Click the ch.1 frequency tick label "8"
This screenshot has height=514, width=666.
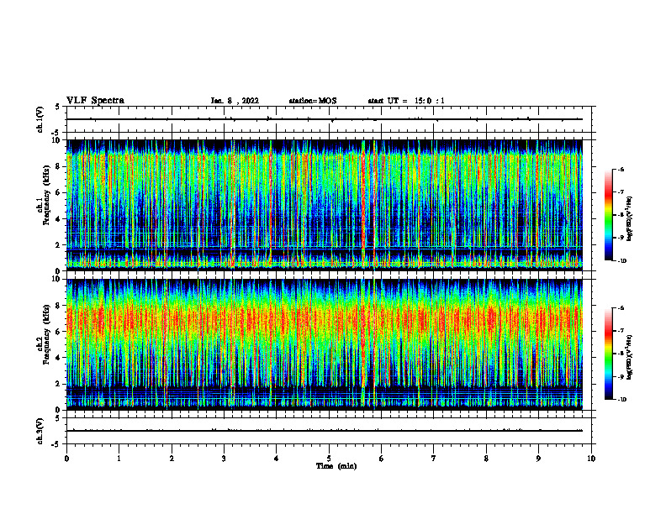point(58,166)
